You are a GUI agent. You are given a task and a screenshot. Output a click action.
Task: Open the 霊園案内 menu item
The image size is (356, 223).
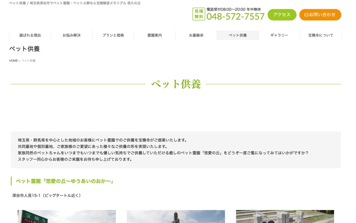[x=154, y=35]
